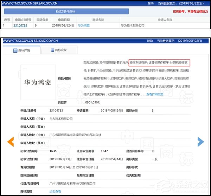Click the 注册公告期号 value 1647
Image resolution: width=211 pixels, height=196 pixels.
pyautogui.click(x=104, y=151)
